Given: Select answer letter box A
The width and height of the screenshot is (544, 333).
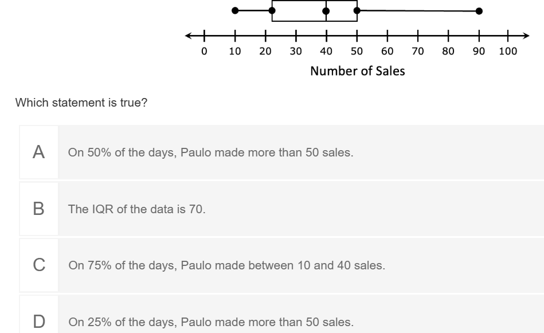Looking at the screenshot, I should (x=39, y=152).
